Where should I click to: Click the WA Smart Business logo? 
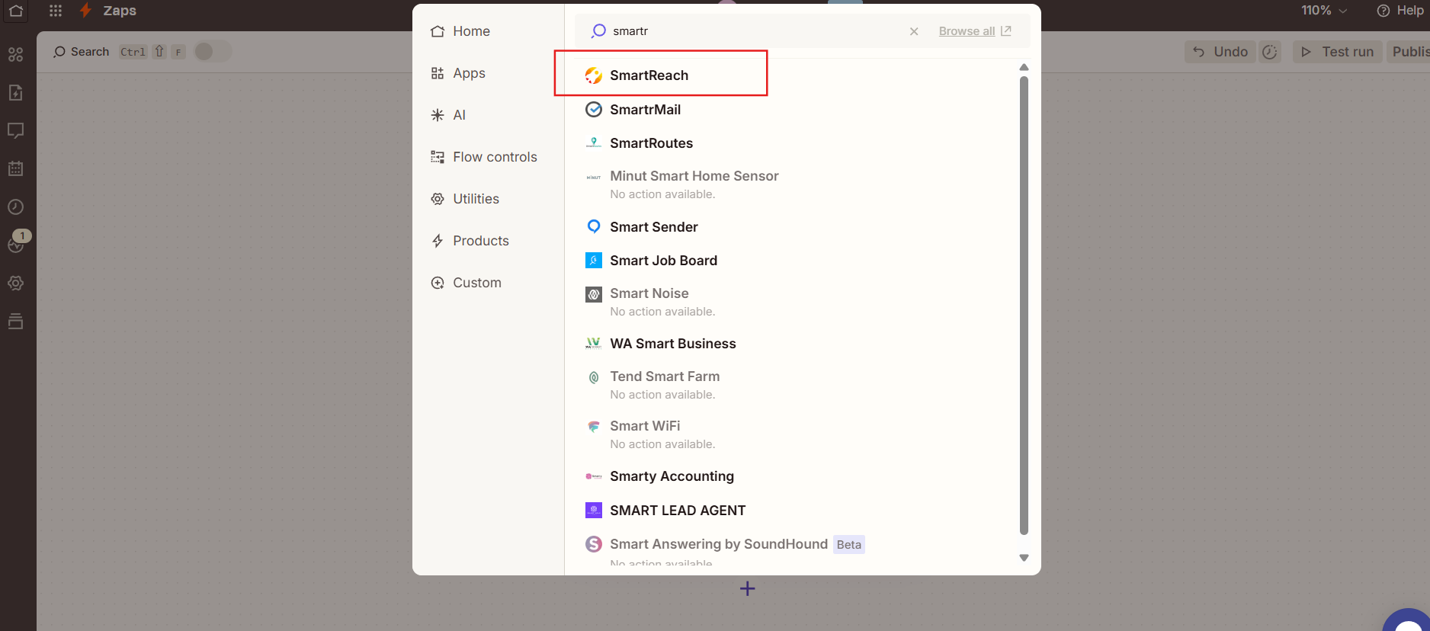pyautogui.click(x=593, y=344)
